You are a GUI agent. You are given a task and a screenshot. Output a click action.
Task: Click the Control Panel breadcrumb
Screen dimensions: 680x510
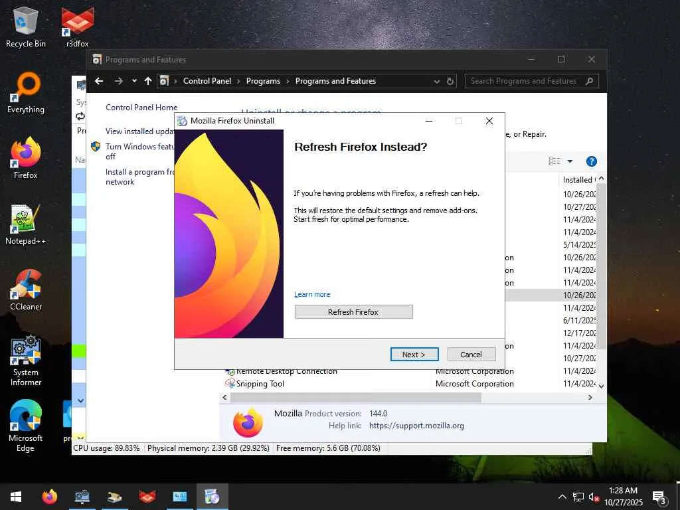pos(207,81)
